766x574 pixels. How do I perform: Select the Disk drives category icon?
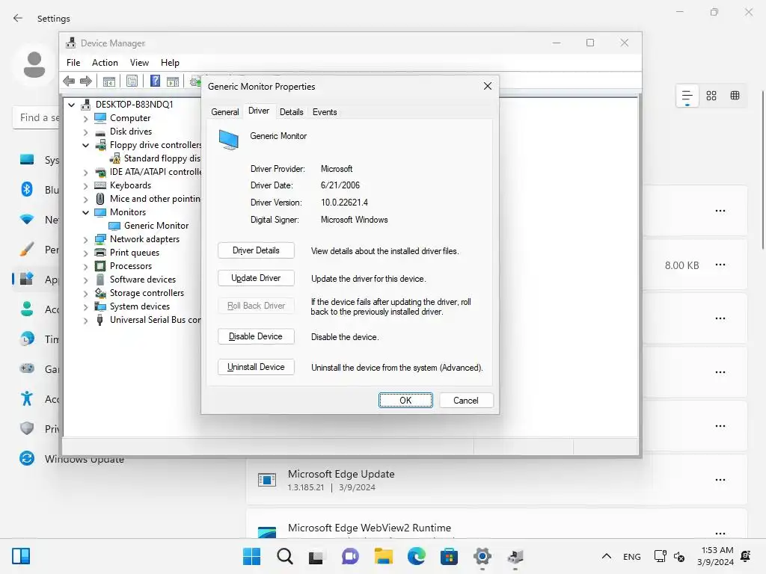click(x=100, y=132)
